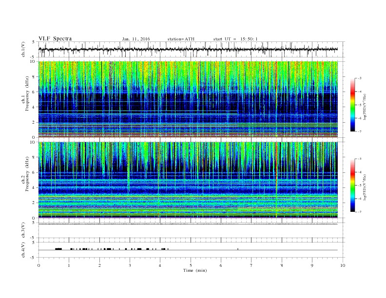Click the "ch.3(V)" axis label

23,230
